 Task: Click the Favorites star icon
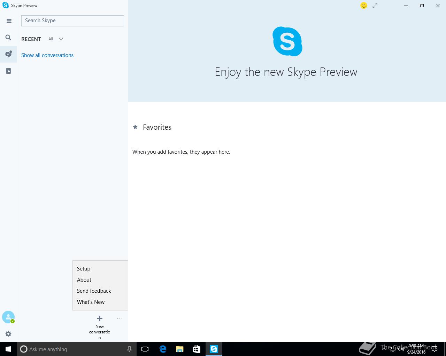tap(135, 127)
